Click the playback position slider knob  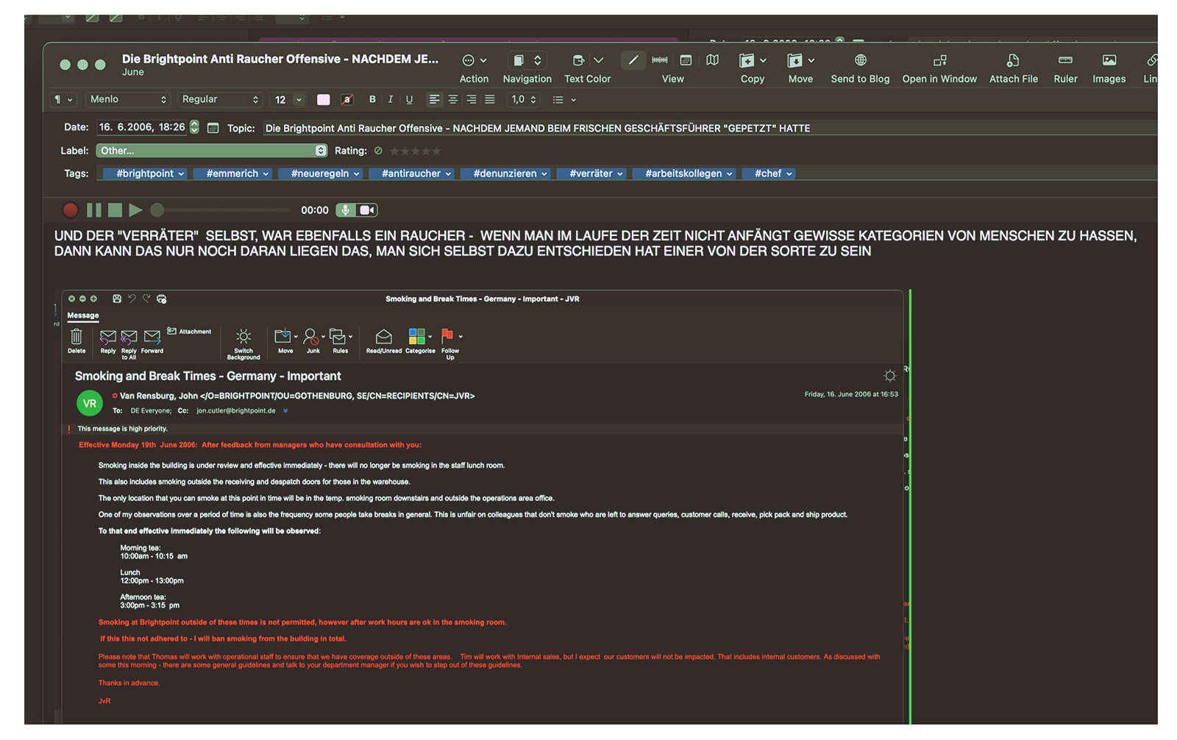click(x=157, y=210)
